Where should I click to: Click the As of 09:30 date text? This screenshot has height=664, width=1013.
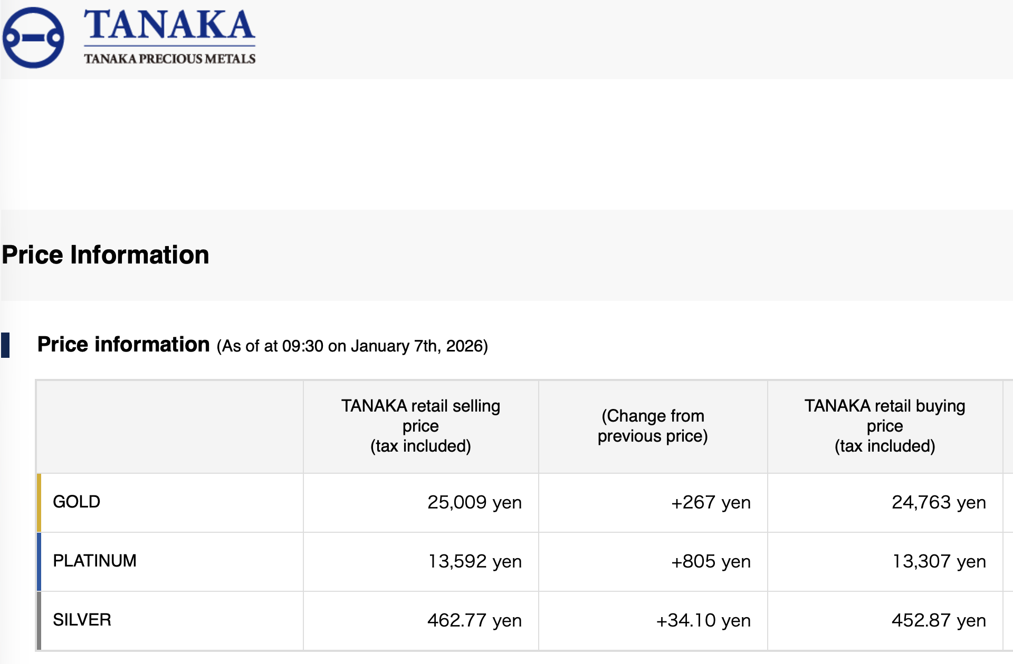352,346
